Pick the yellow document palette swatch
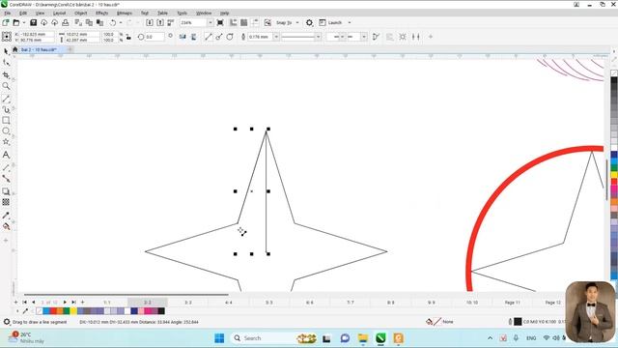 [x=73, y=311]
